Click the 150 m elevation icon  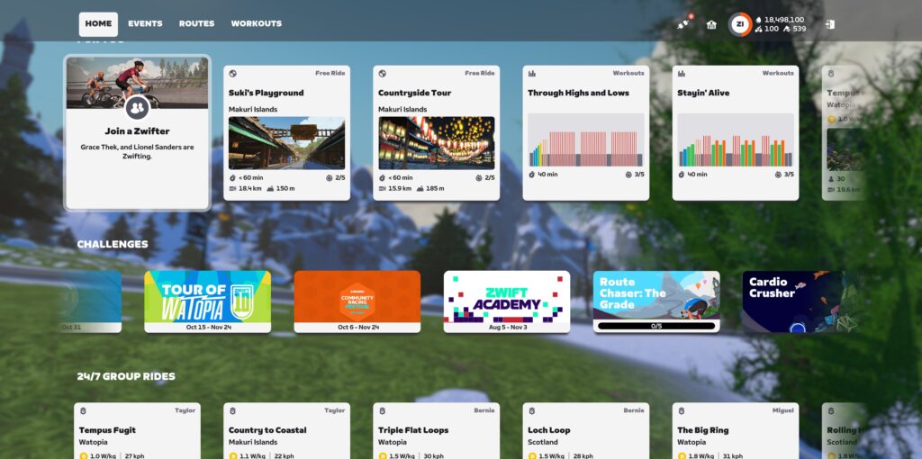click(270, 189)
